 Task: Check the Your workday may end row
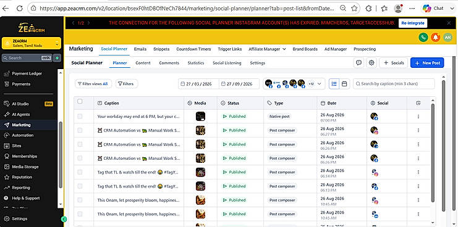pyautogui.click(x=80, y=116)
